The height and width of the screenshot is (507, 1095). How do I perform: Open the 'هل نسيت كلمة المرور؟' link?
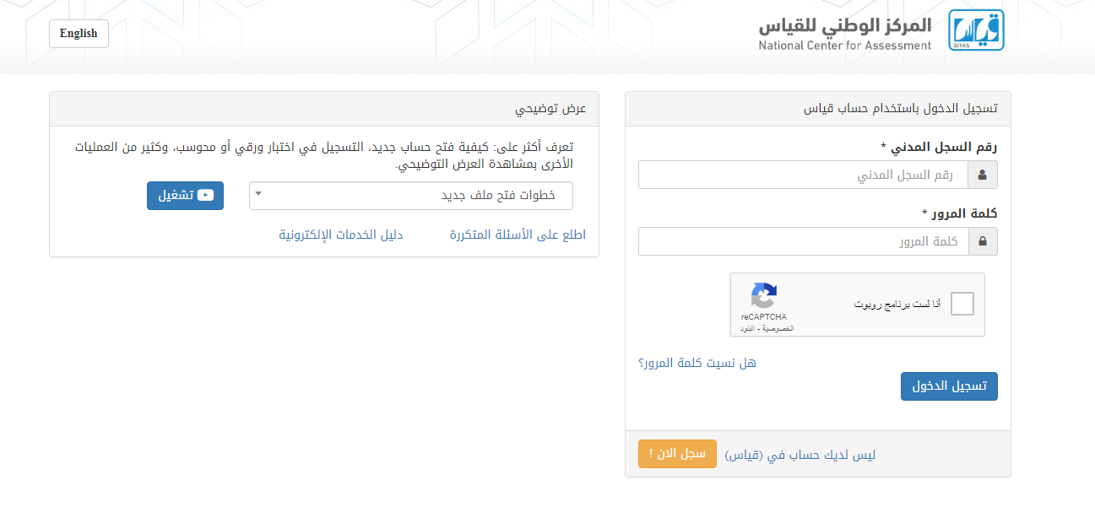click(x=697, y=363)
